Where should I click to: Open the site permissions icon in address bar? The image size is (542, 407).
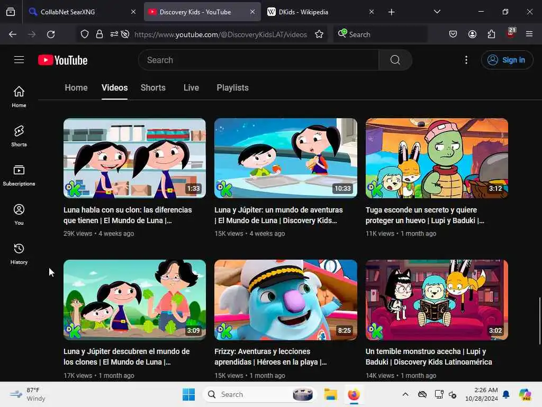pyautogui.click(x=114, y=34)
